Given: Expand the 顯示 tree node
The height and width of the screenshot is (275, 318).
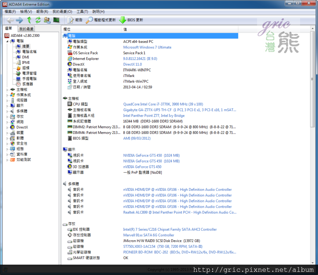Looking at the screenshot, I should click(8, 106).
